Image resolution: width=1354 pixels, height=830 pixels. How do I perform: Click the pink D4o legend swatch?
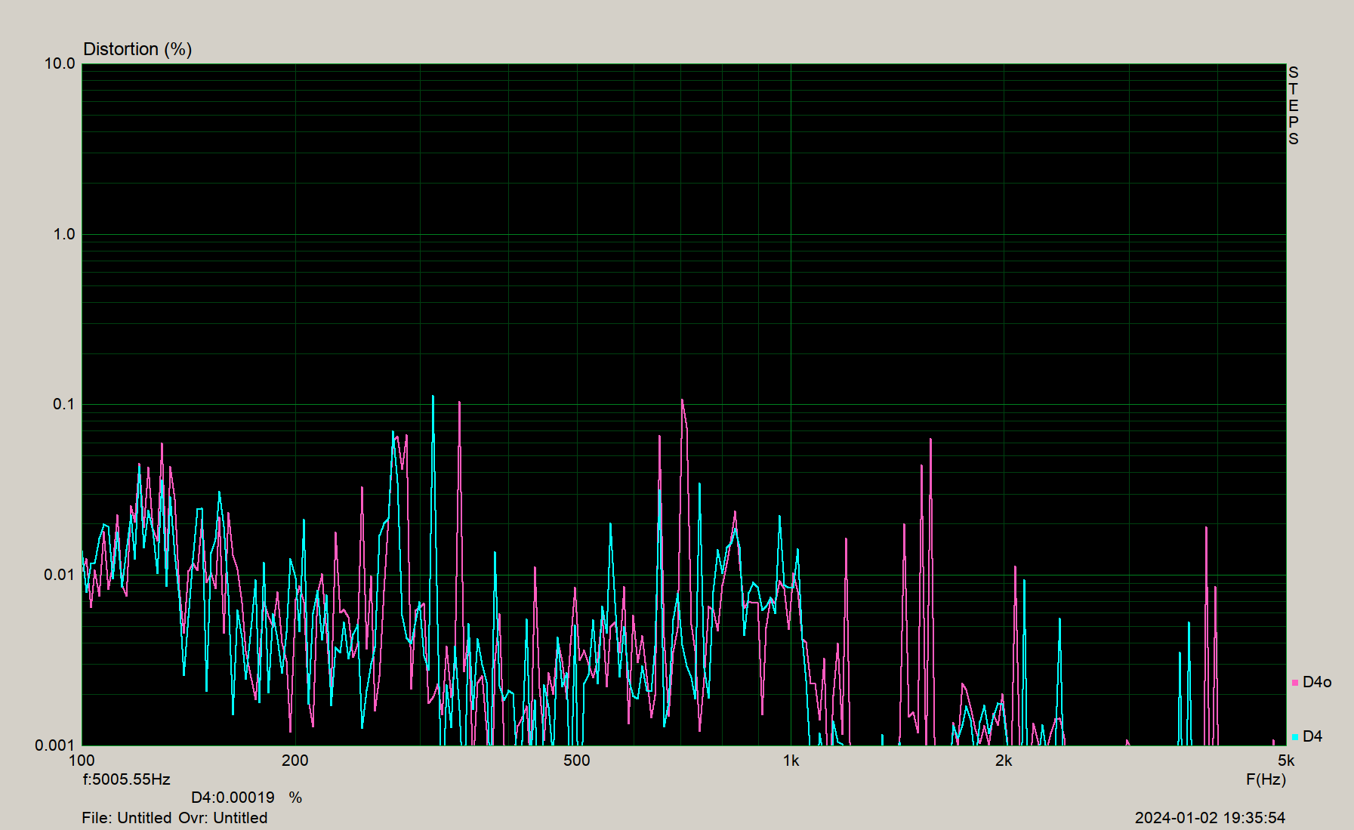tap(1295, 683)
